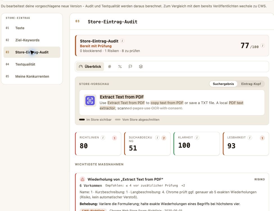Open Texte in the sidebar
This screenshot has width=274, height=211.
point(32,28)
